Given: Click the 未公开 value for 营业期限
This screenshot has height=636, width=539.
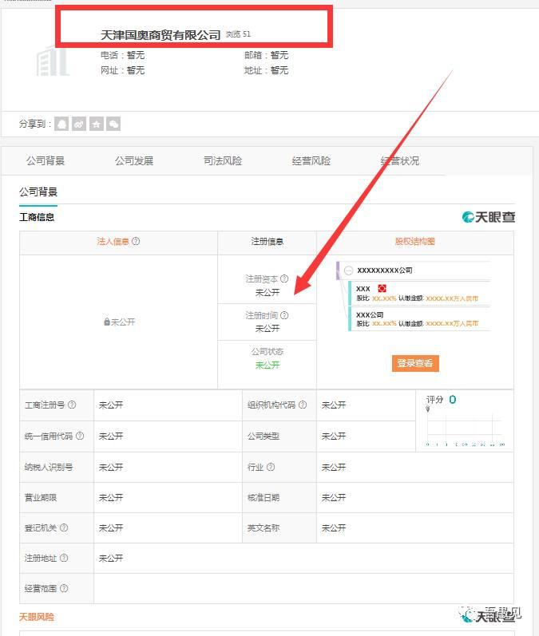Looking at the screenshot, I should coord(111,497).
